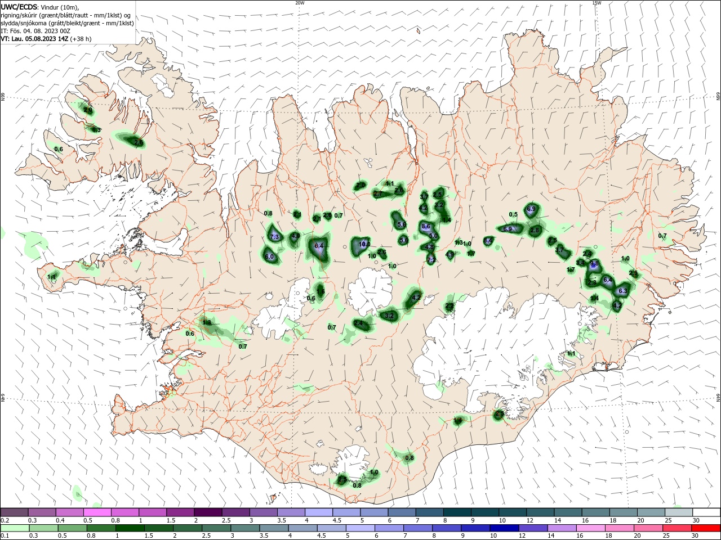Click the dark purple 2 snow legend swatch
This screenshot has height=540, width=721.
click(208, 512)
